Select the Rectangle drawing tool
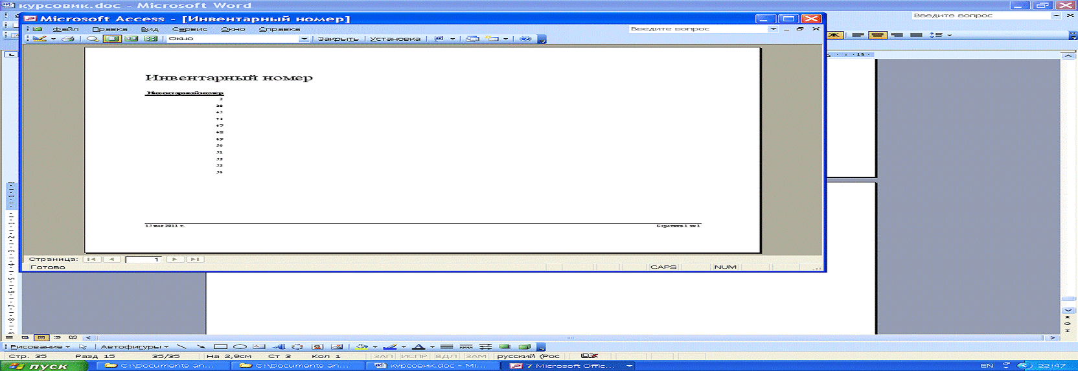The image size is (1078, 371). (x=220, y=347)
